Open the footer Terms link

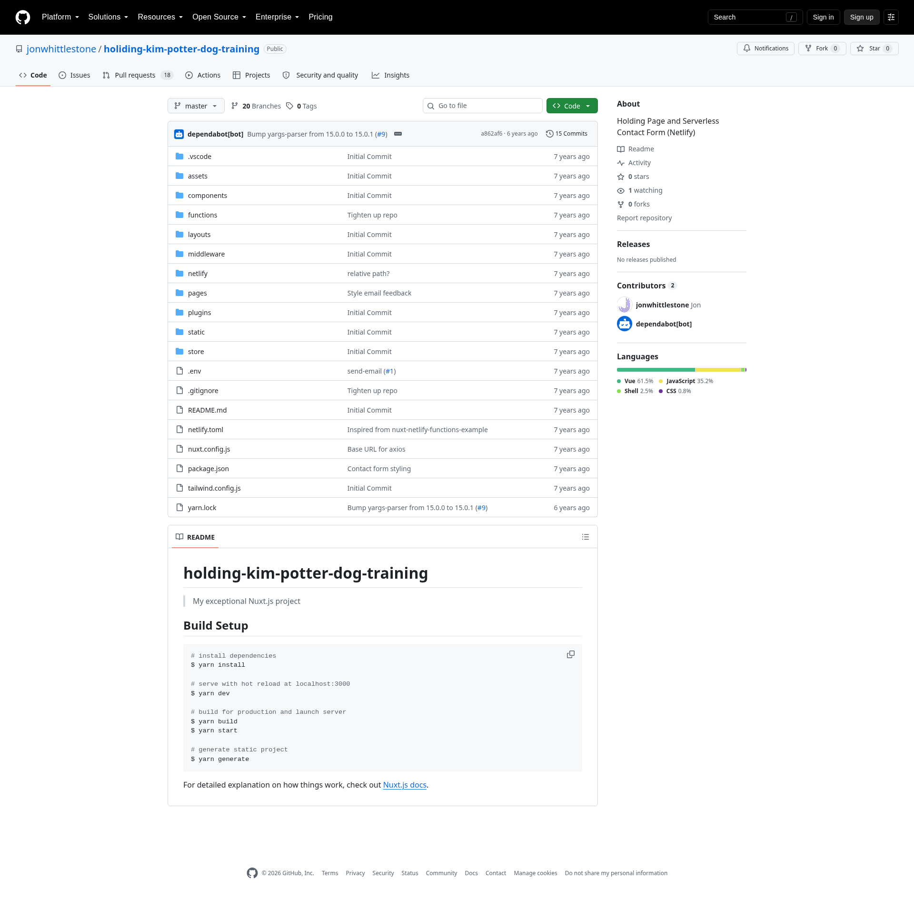tap(330, 873)
